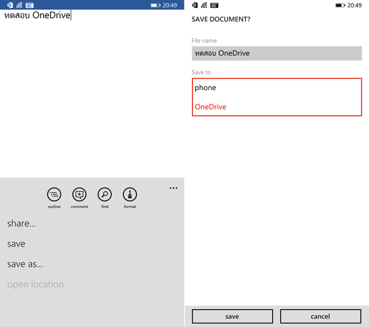
Task: Open the outline view icon
Action: pos(54,194)
